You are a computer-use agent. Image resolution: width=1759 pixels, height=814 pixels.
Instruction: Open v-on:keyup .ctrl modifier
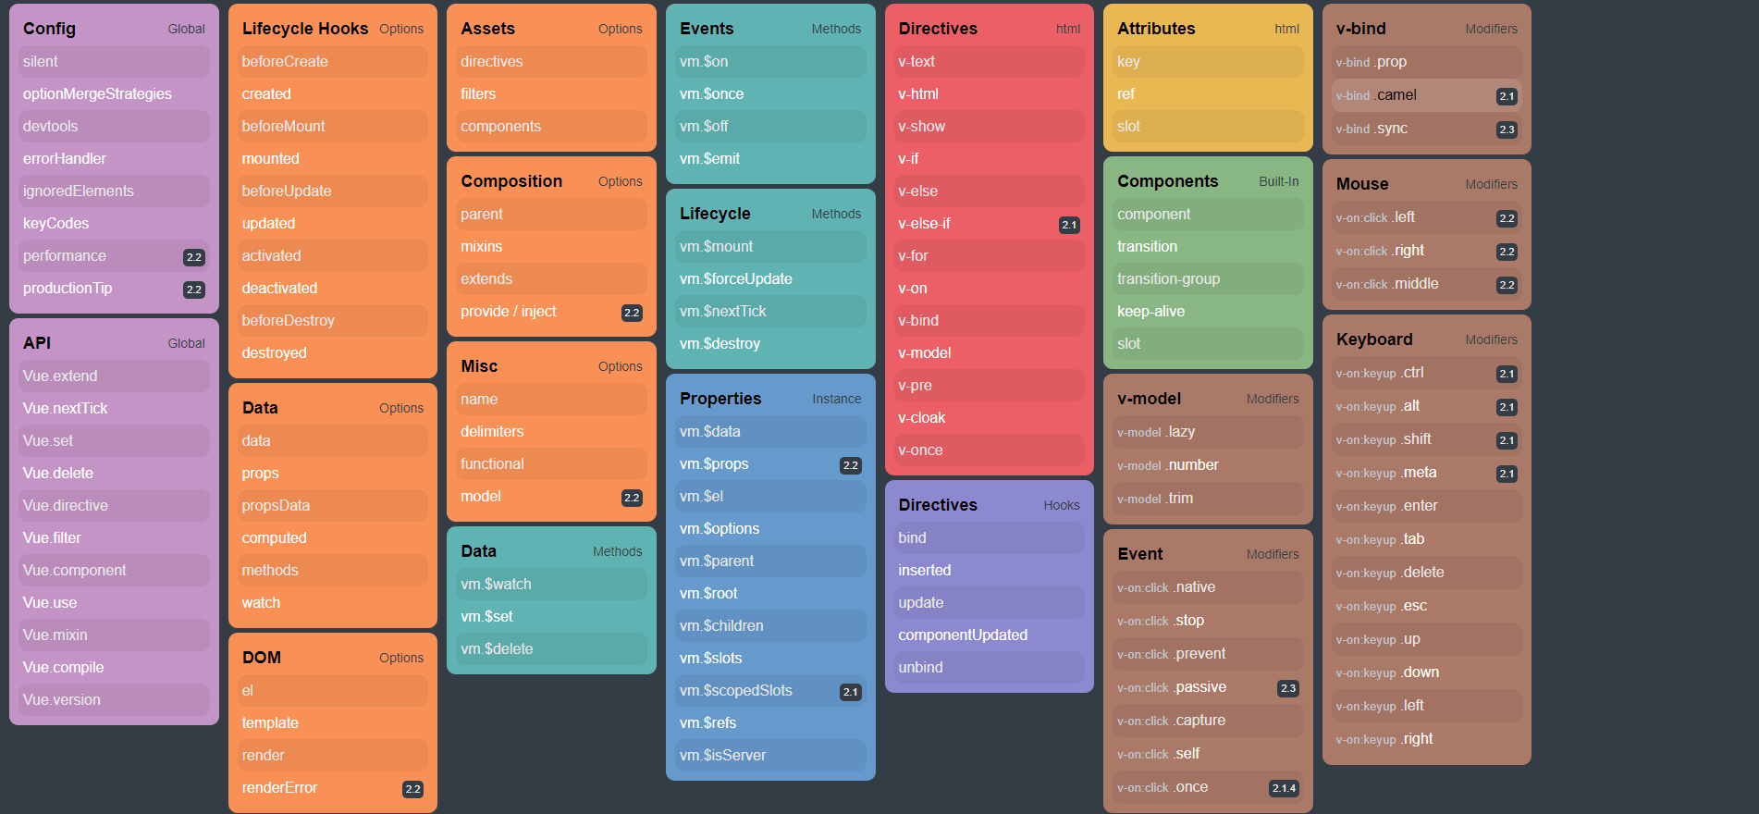pyautogui.click(x=1427, y=373)
